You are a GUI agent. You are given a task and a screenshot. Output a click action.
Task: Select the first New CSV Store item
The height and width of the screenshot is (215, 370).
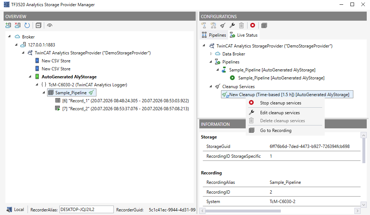[x=56, y=61]
